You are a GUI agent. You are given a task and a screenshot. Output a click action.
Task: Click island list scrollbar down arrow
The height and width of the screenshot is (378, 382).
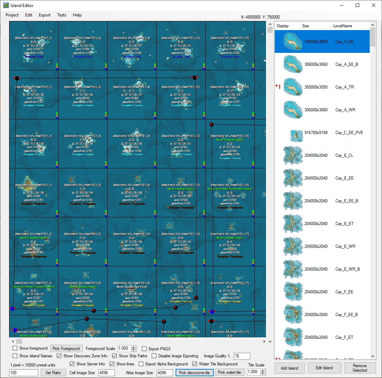[x=373, y=356]
